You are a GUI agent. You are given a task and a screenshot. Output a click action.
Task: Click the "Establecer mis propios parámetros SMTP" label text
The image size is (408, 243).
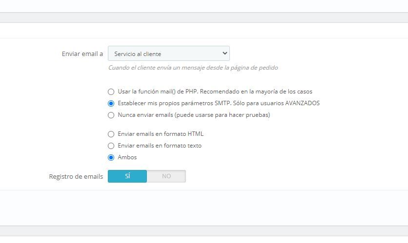click(x=174, y=103)
